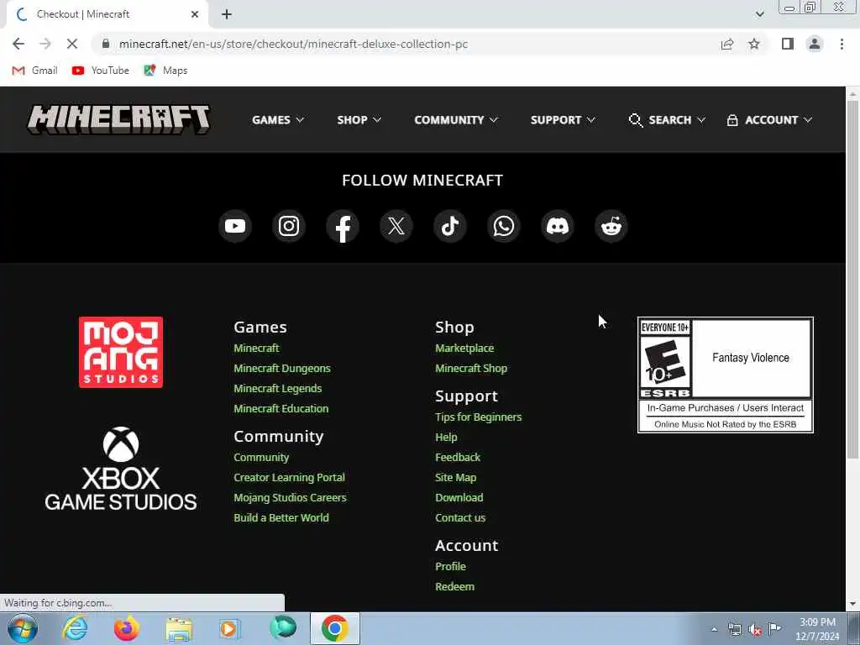Open Minecraft's YouTube channel icon
The height and width of the screenshot is (645, 860).
point(235,226)
